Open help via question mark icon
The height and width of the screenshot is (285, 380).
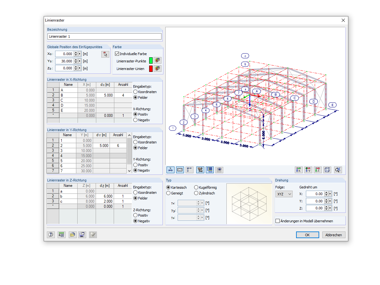(51, 235)
